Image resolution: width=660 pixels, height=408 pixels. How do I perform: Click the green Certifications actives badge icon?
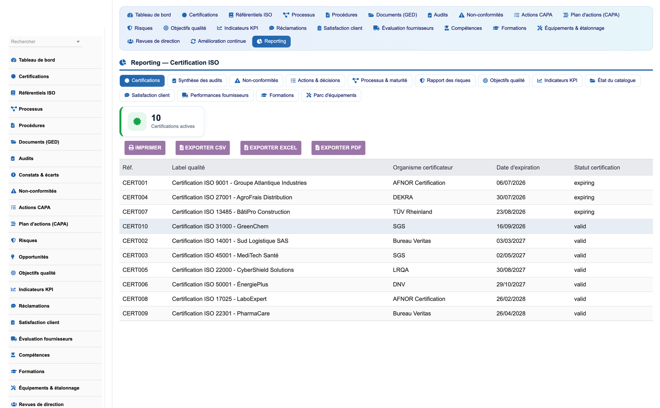tap(137, 122)
